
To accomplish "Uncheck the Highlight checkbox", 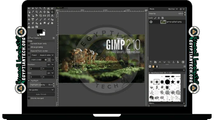I will coord(29,81).
